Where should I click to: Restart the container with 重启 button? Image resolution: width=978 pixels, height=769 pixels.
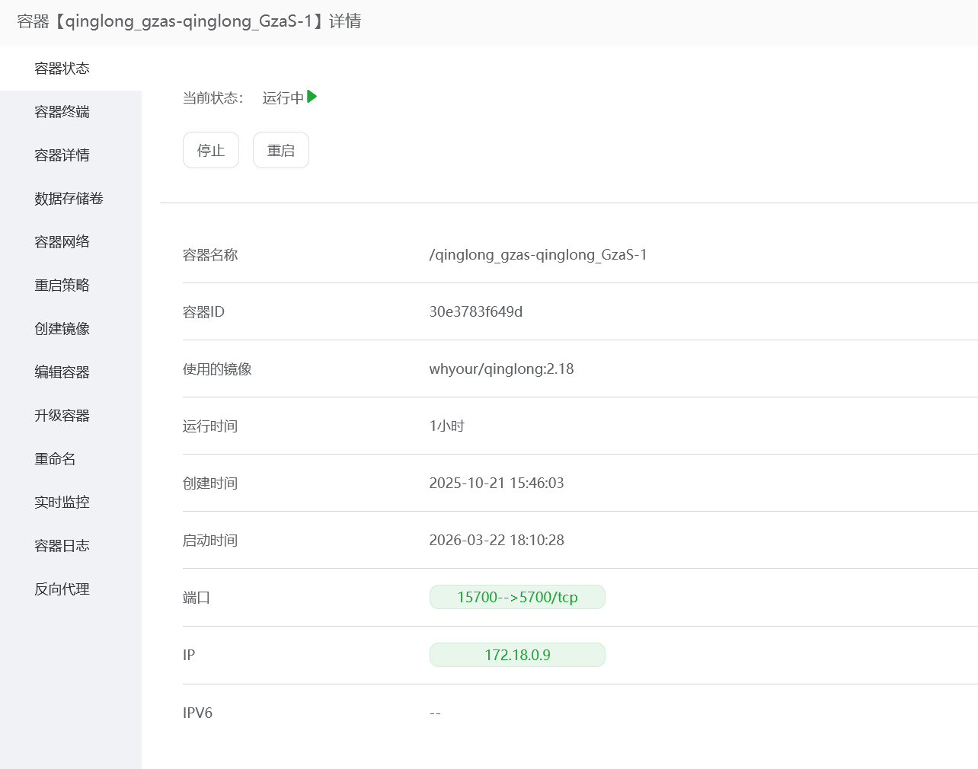click(x=281, y=150)
